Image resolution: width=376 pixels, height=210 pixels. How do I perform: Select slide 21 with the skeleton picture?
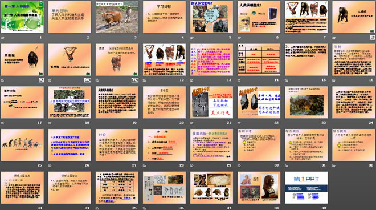212,102
